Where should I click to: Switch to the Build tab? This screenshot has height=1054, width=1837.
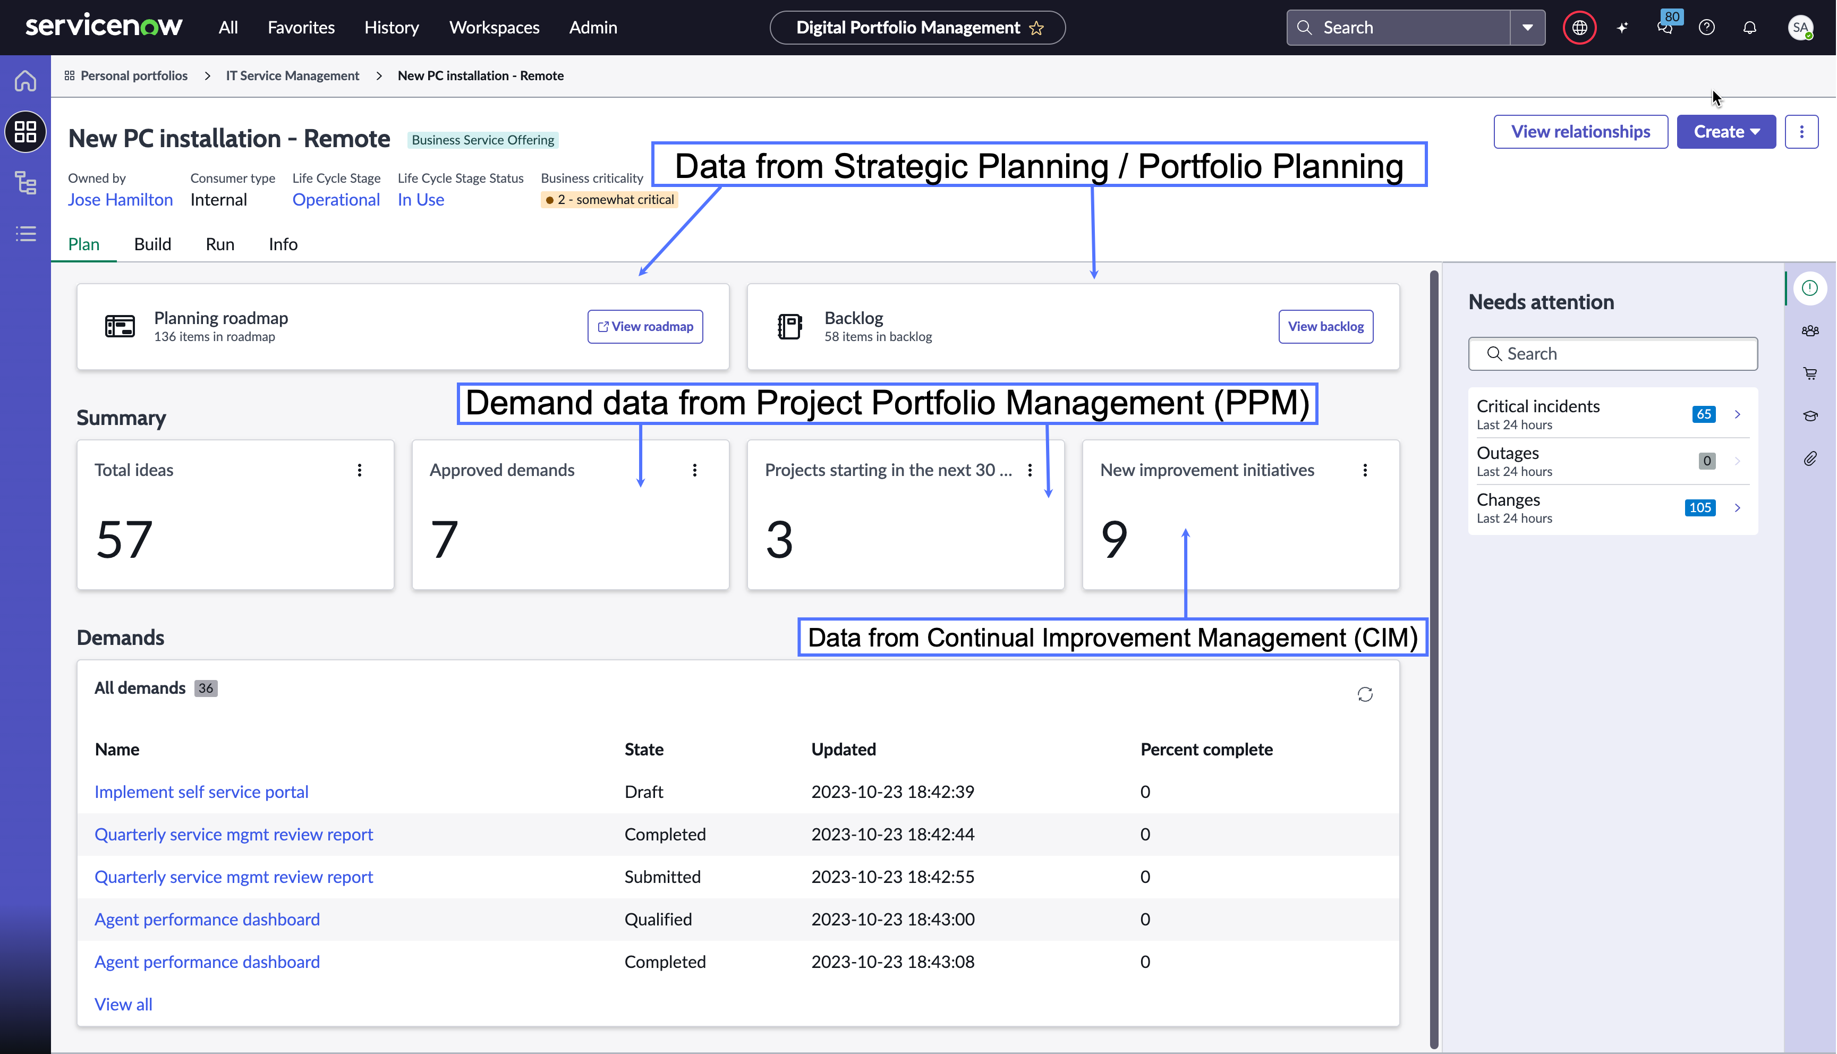click(152, 244)
